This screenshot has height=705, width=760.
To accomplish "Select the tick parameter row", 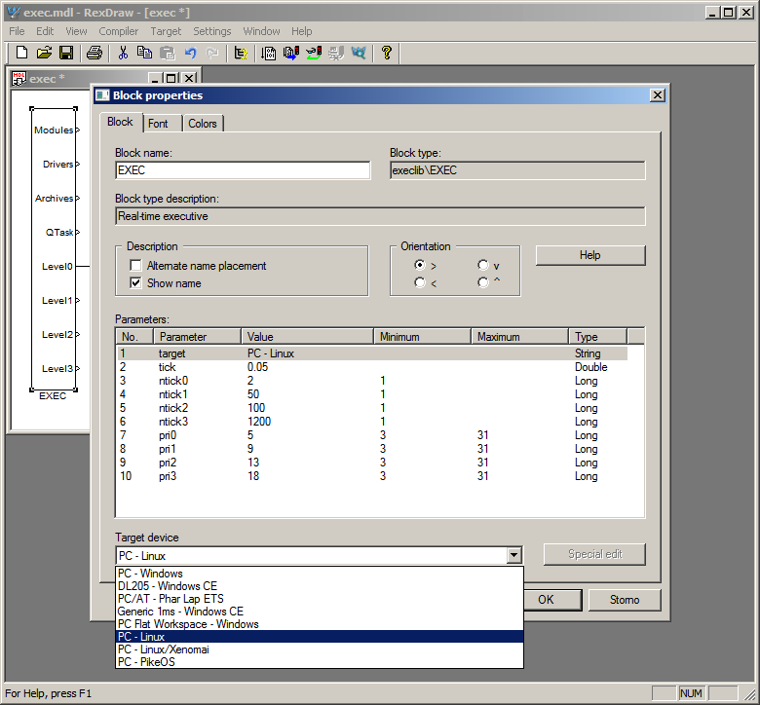I will 372,367.
